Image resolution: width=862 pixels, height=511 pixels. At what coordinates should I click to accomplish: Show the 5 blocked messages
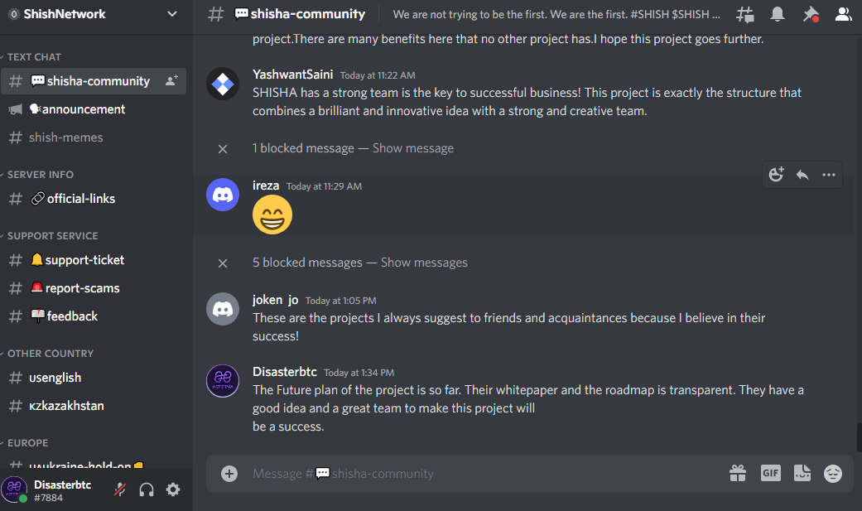click(424, 263)
